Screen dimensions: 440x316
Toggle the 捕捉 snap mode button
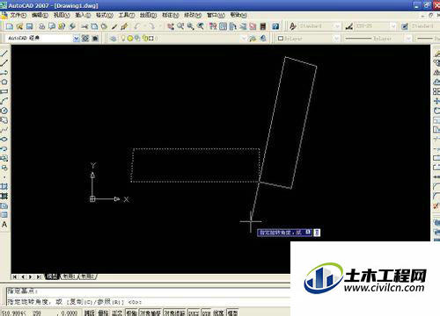[89, 312]
